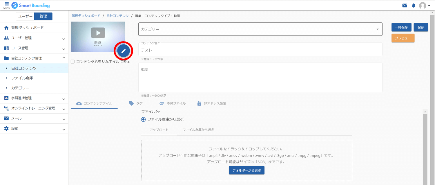Go to 管理ダッシュボード breadcrumb link
435x185 pixels.
click(x=86, y=16)
